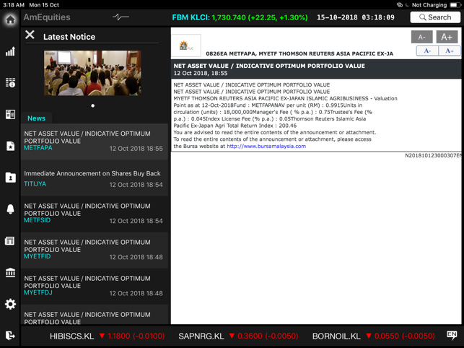The width and height of the screenshot is (464, 348).
Task: Tap the pulse line icon in header
Action: click(x=121, y=17)
